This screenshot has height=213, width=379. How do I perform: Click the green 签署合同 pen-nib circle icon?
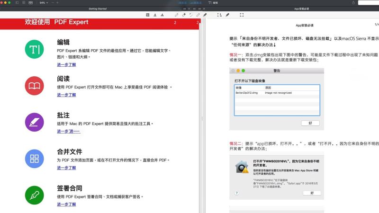click(34, 195)
